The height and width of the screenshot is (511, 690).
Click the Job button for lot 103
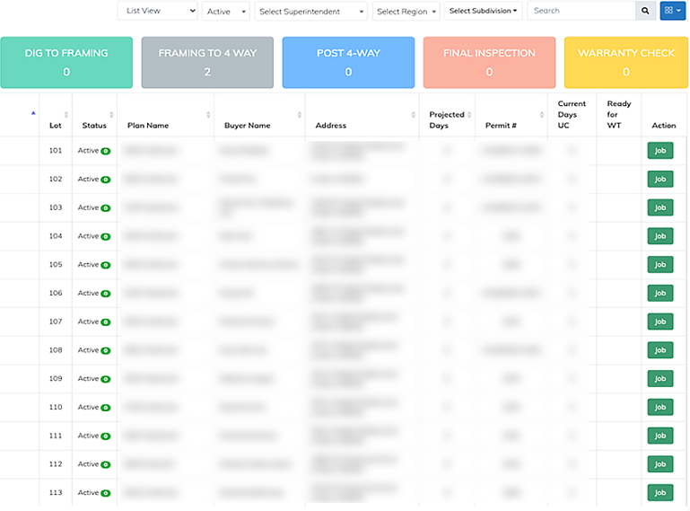(x=659, y=207)
